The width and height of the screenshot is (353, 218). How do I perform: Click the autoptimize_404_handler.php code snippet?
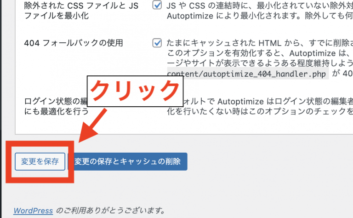[x=246, y=74]
